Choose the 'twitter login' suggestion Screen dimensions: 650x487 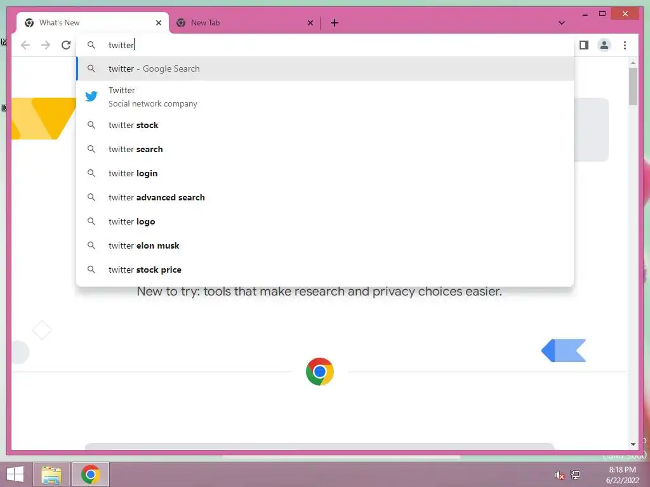coord(325,173)
